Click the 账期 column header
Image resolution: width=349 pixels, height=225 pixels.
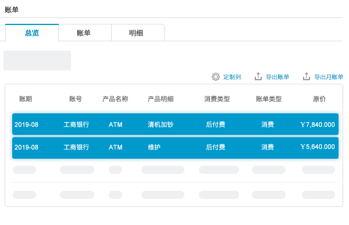click(x=26, y=99)
